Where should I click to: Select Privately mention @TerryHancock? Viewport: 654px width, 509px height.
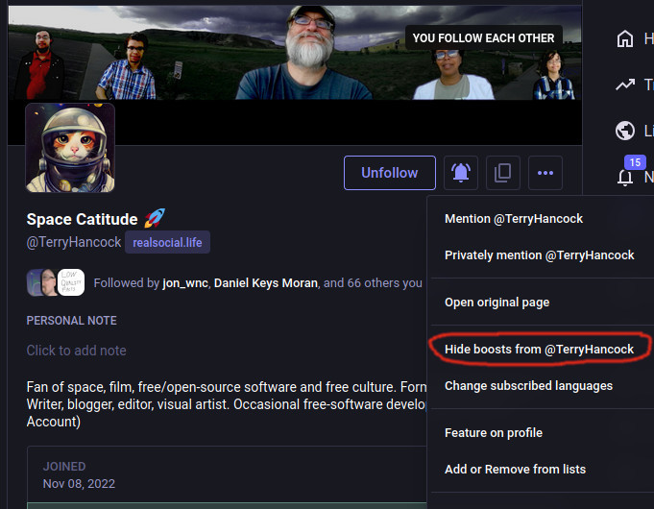click(x=539, y=255)
